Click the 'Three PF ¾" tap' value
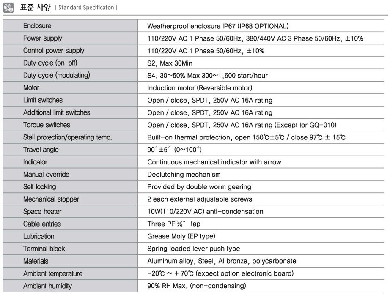390x295 pixels. tap(174, 224)
